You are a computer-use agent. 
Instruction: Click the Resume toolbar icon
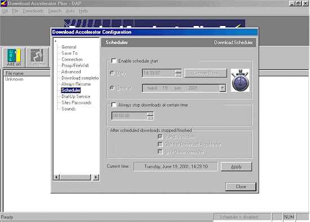click(x=37, y=57)
